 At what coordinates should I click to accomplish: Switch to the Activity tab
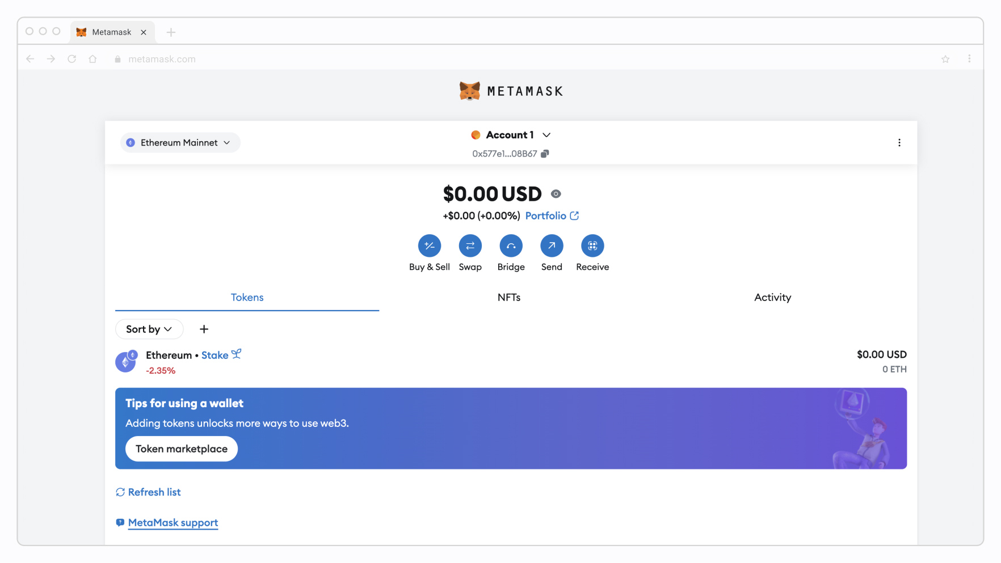point(772,297)
